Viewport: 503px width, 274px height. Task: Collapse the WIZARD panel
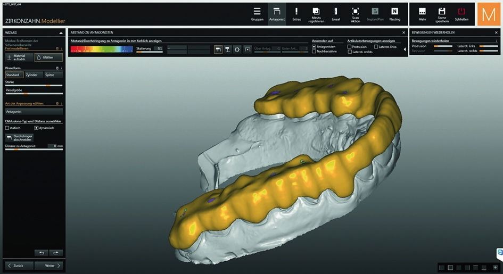click(61, 32)
